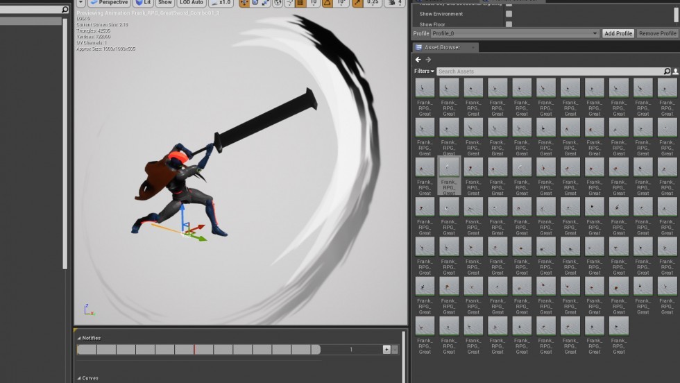Open grid snap value 10 dropdown
This screenshot has height=383, width=680.
click(313, 3)
